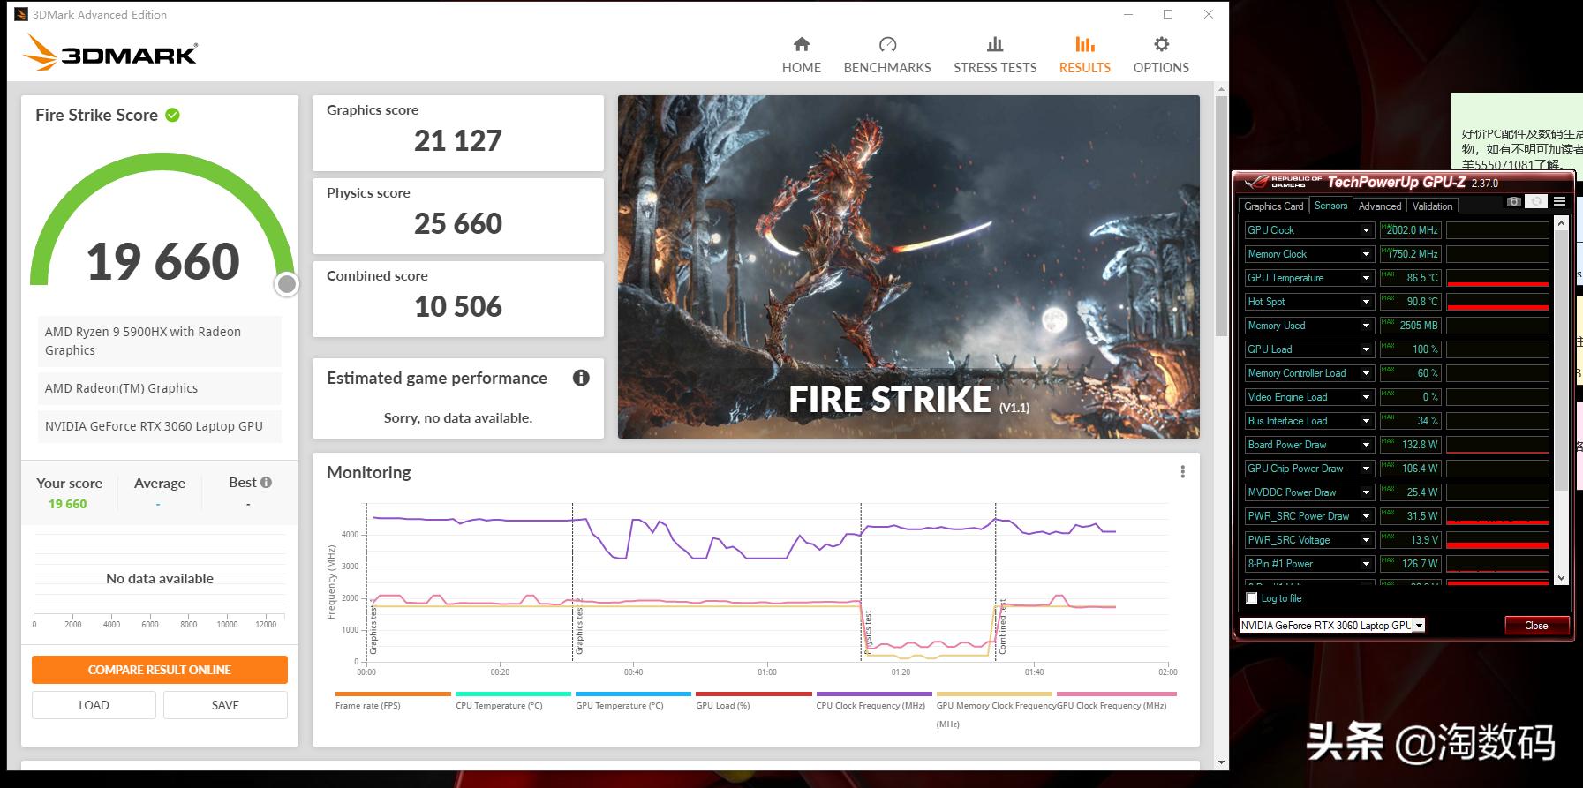Click the AMD Ryzen 9 5900HX entry

(160, 341)
